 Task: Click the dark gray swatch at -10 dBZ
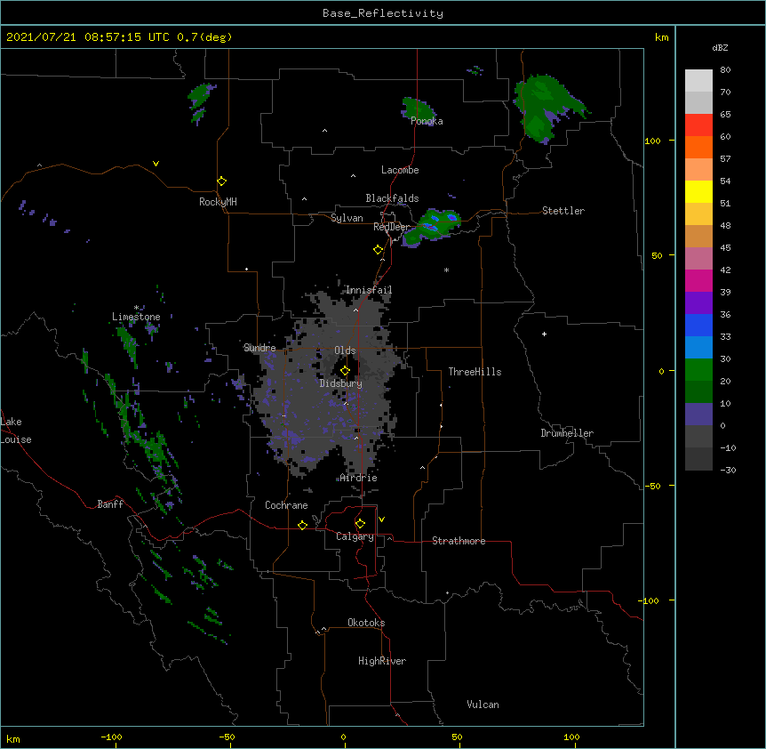click(x=698, y=459)
